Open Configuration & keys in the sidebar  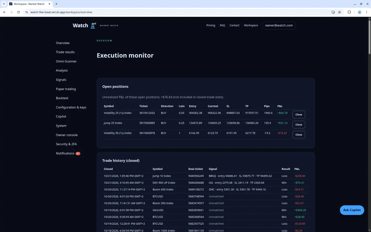coord(71,107)
